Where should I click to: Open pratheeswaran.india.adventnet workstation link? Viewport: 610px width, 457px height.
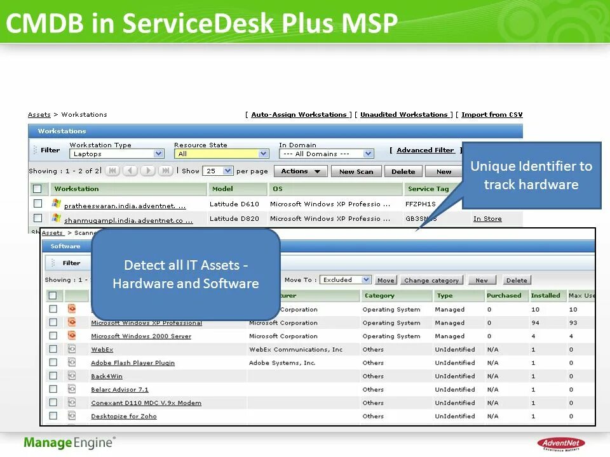point(125,206)
